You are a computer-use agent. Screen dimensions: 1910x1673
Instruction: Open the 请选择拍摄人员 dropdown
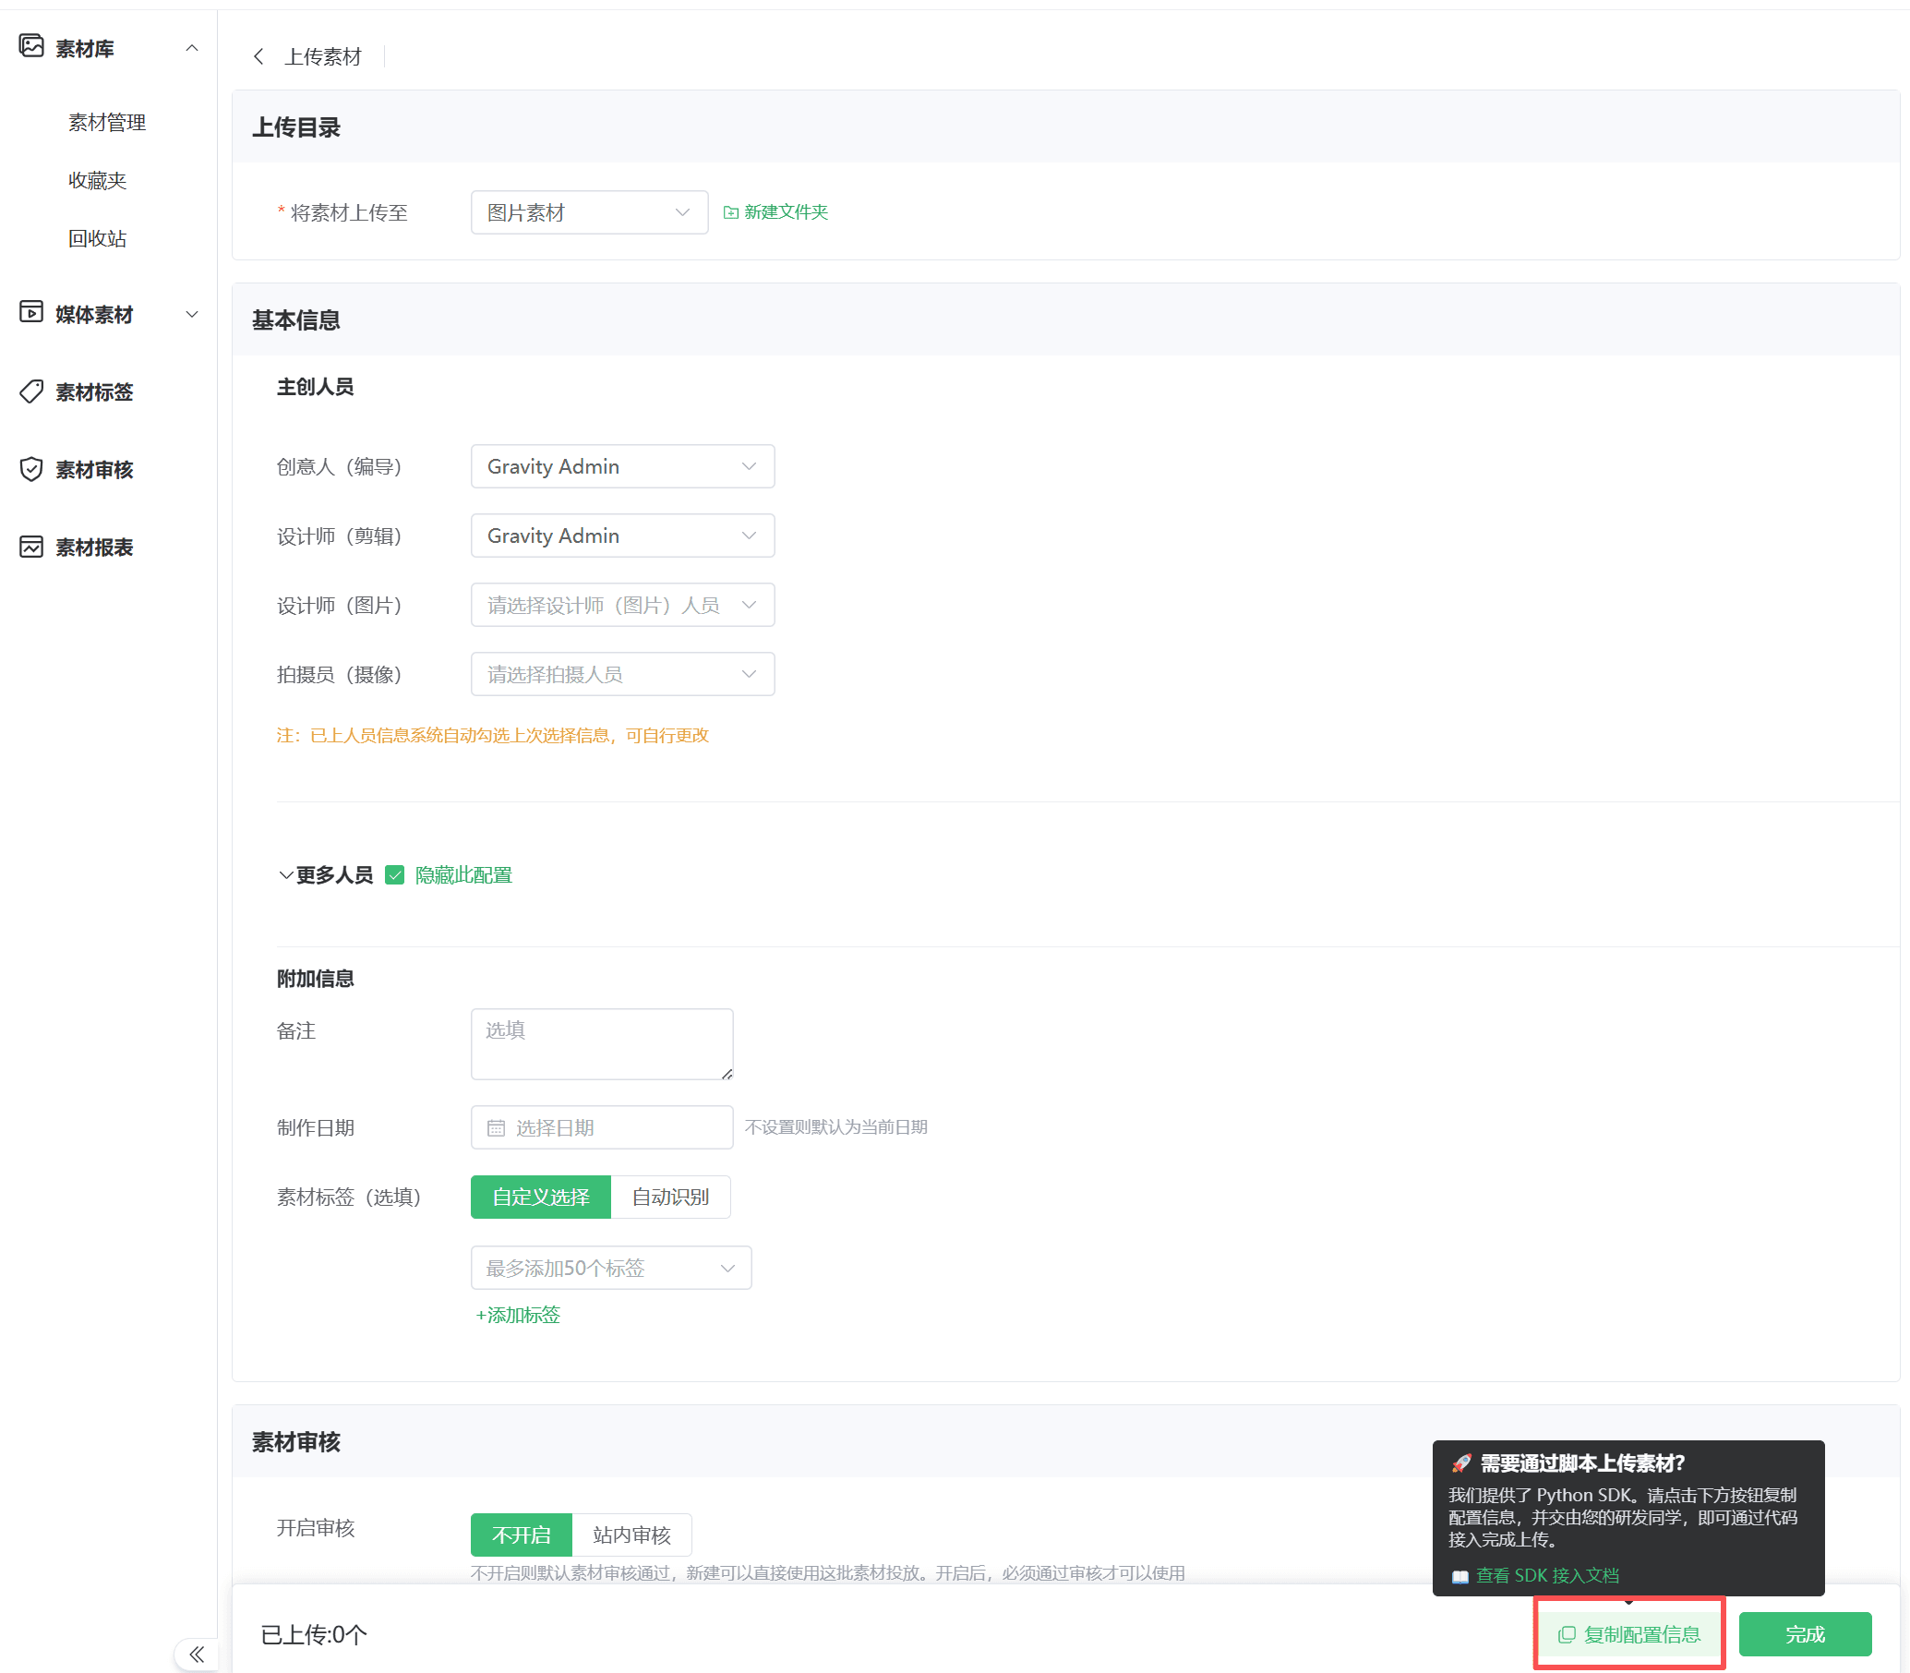pyautogui.click(x=622, y=673)
